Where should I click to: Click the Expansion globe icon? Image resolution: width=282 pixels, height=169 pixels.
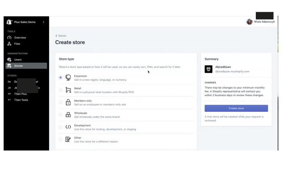(x=68, y=78)
